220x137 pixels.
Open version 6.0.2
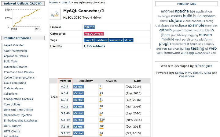click(x=64, y=107)
